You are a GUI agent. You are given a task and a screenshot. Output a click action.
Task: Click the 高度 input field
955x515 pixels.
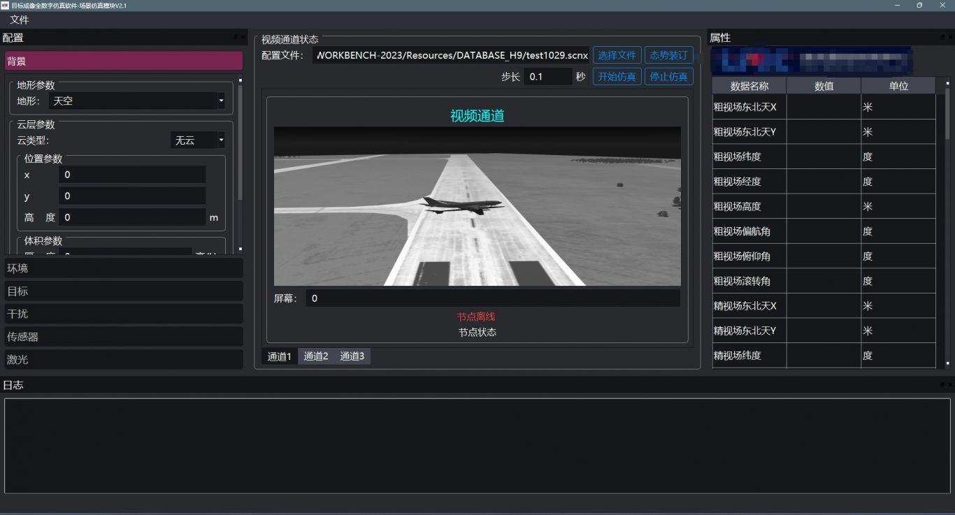click(132, 217)
